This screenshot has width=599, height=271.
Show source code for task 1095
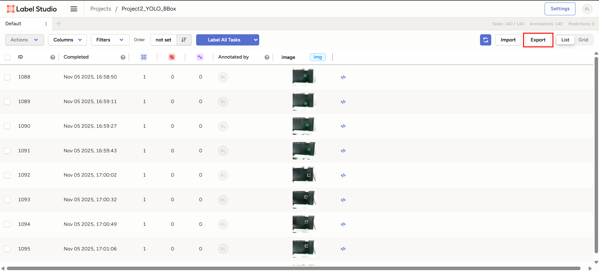[x=343, y=249]
